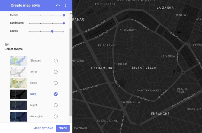This screenshot has width=202, height=133.
Task: Pick the Retro theme radio button
Action: (x=56, y=83)
